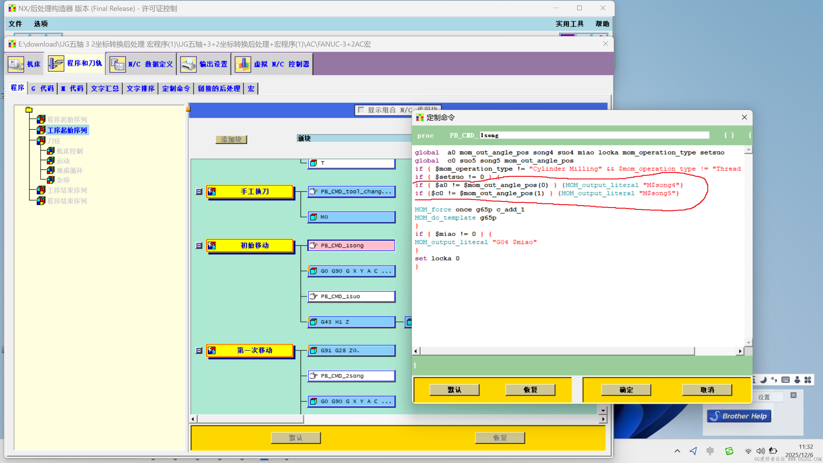Click the 输出设置 printer icon
Viewport: 823px width, 463px height.
(188, 64)
